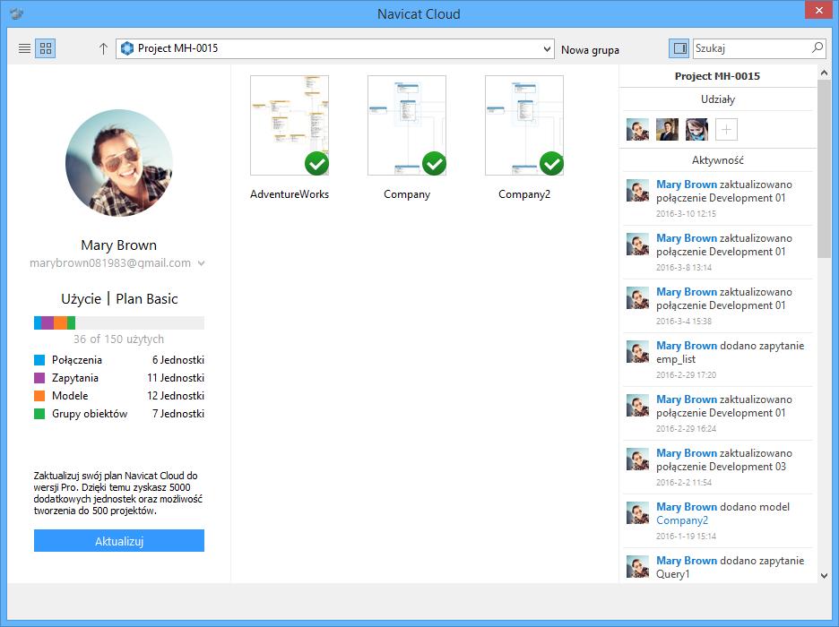Click avatar beside the 2016-3-10 12:15 activity
This screenshot has width=839, height=627.
pyautogui.click(x=638, y=191)
